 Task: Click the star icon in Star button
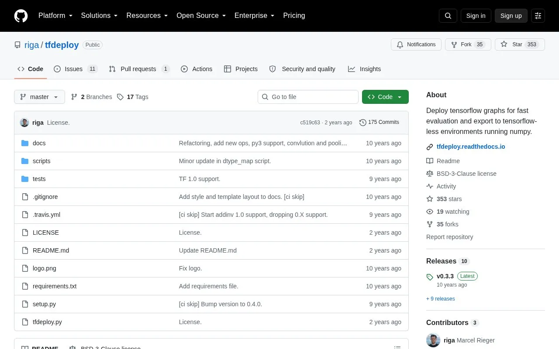tap(504, 44)
